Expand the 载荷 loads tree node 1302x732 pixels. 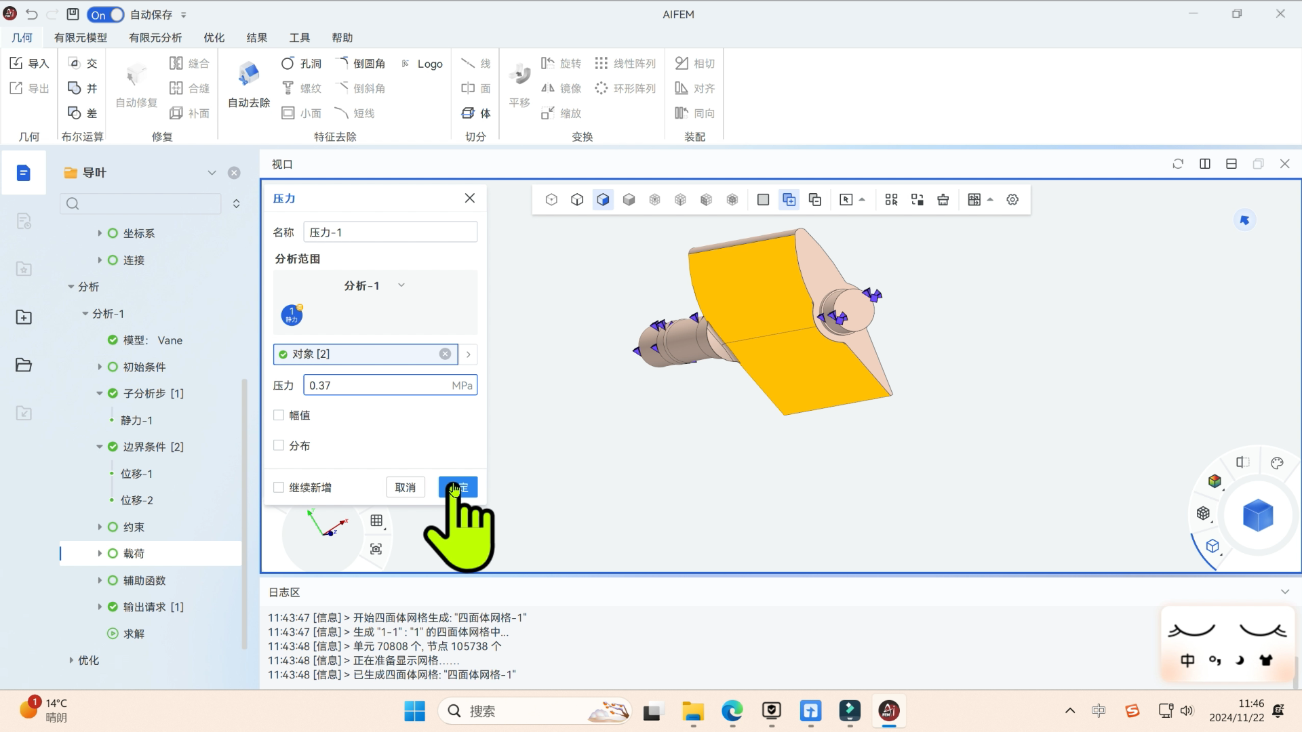coord(100,554)
